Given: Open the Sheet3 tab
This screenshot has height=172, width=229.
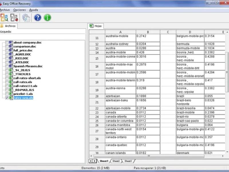Looking at the screenshot, I should pyautogui.click(x=128, y=161).
